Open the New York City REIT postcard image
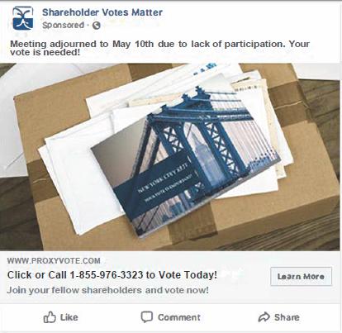Screen dimensions: 342x333 [185, 157]
